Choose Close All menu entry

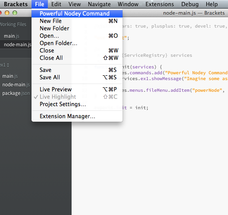click(x=77, y=58)
